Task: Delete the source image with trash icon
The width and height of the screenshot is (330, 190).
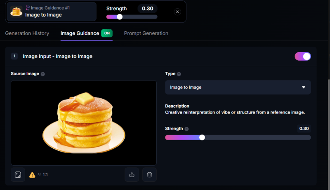Action: point(149,175)
